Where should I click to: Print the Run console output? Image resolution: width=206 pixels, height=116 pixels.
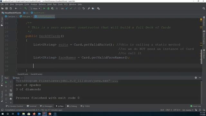coord(11,99)
